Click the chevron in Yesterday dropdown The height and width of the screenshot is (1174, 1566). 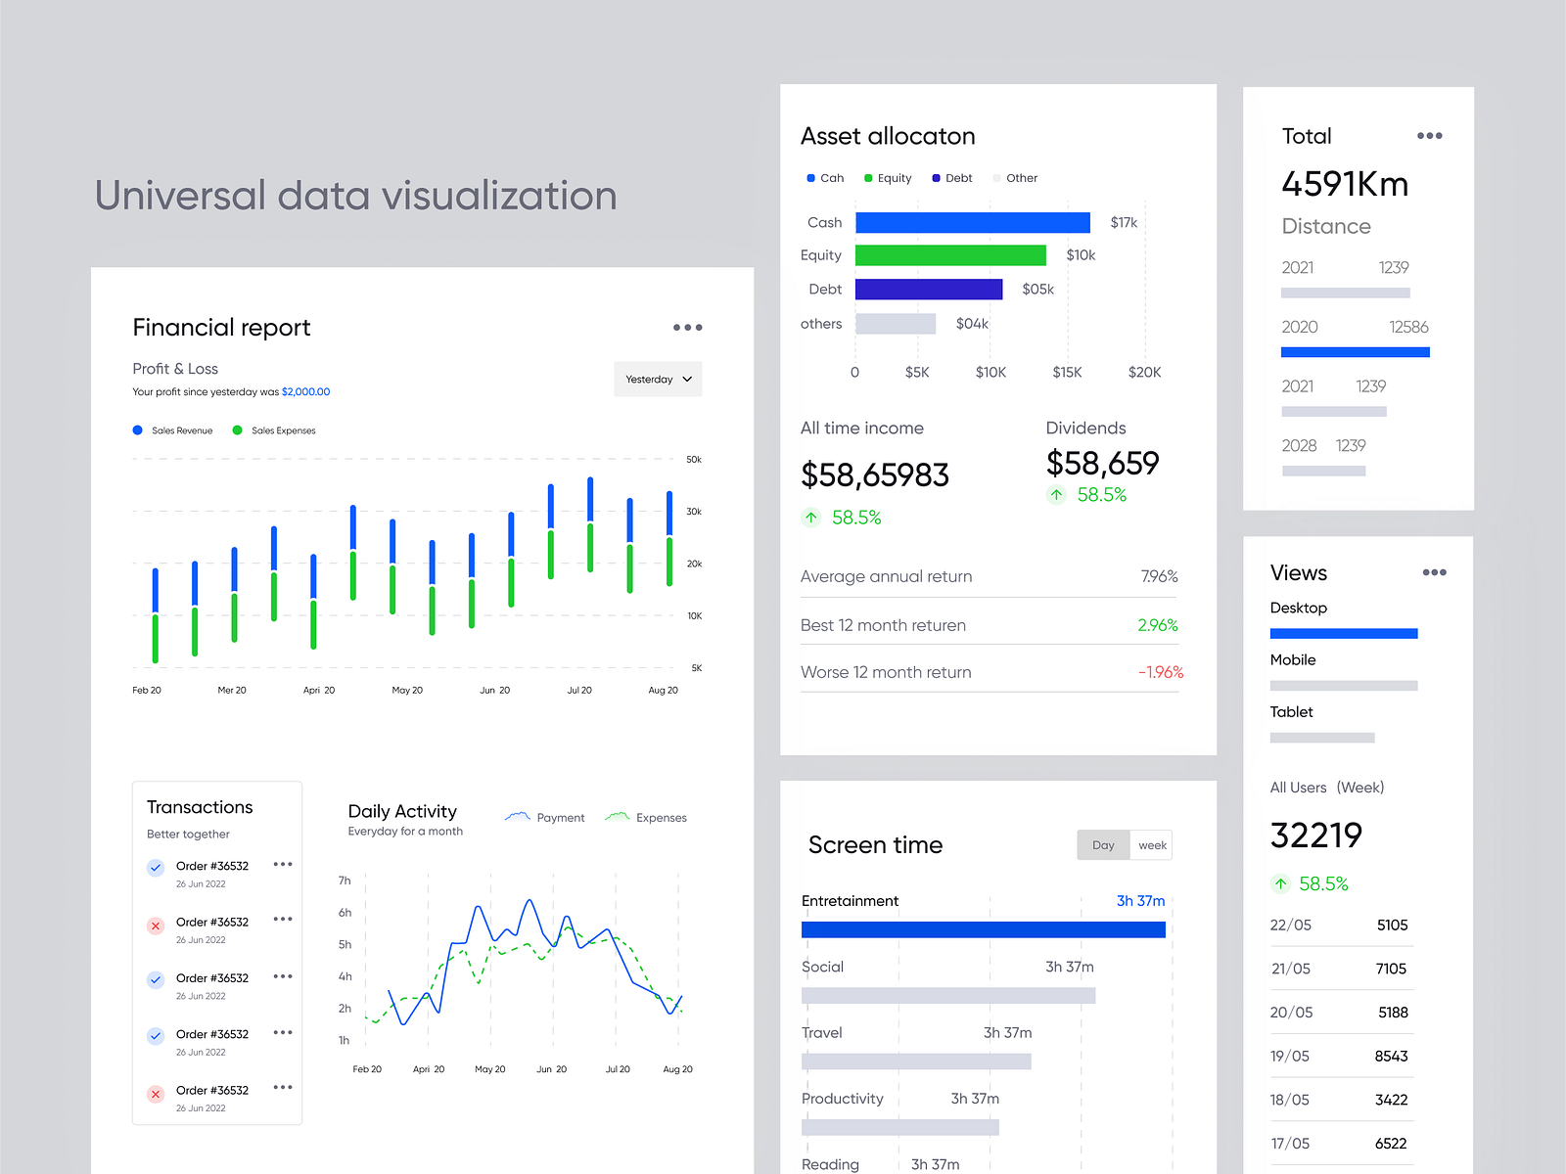(x=687, y=380)
